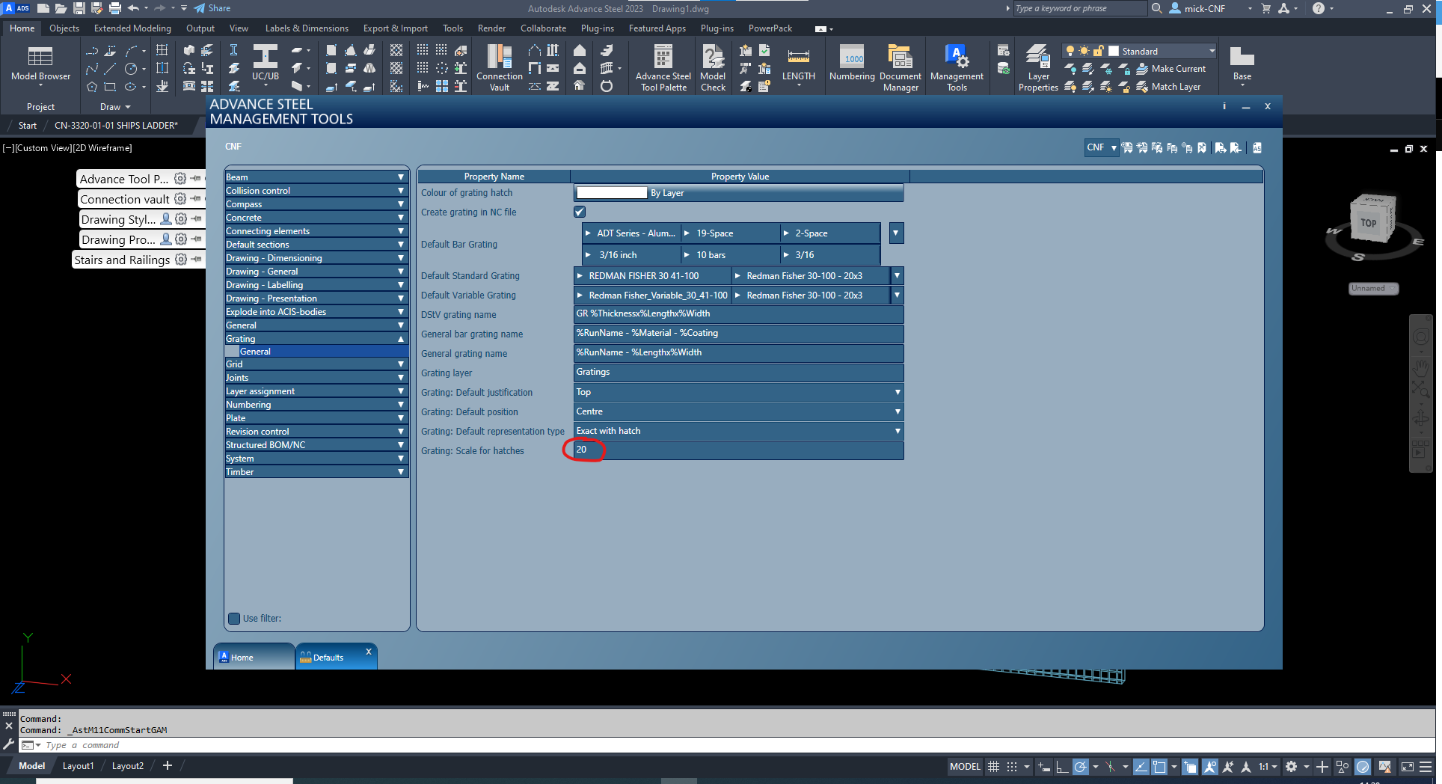Open the Connection Vault

(499, 67)
